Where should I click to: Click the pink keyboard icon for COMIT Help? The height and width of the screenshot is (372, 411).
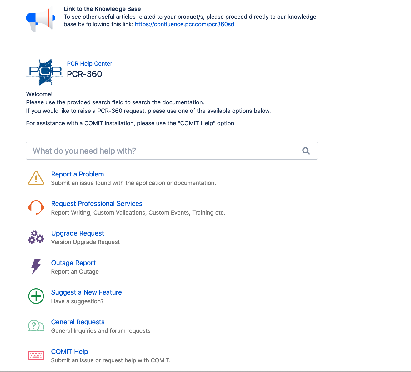click(36, 355)
